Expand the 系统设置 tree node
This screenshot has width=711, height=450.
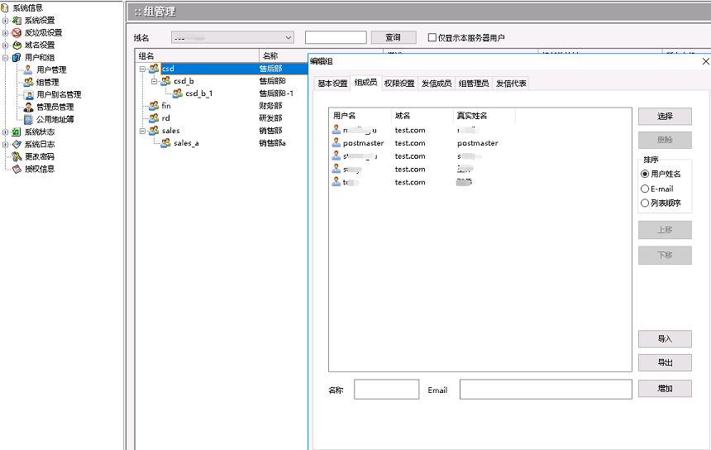pyautogui.click(x=6, y=21)
